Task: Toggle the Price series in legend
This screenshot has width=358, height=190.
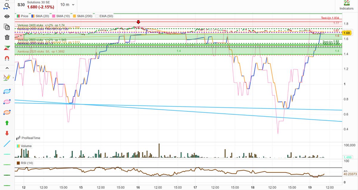Action: pyautogui.click(x=22, y=16)
